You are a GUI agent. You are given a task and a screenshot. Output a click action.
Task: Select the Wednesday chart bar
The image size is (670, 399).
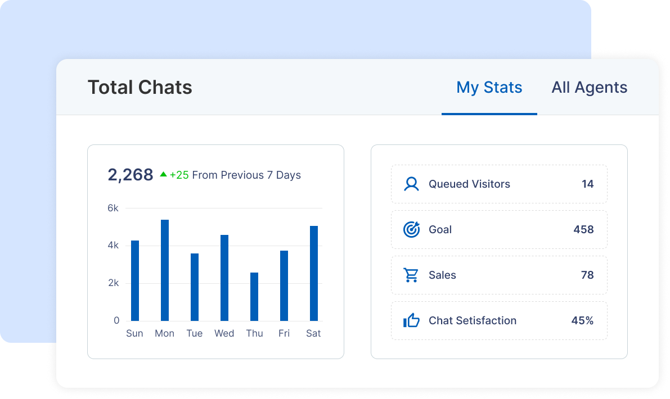[x=224, y=278]
